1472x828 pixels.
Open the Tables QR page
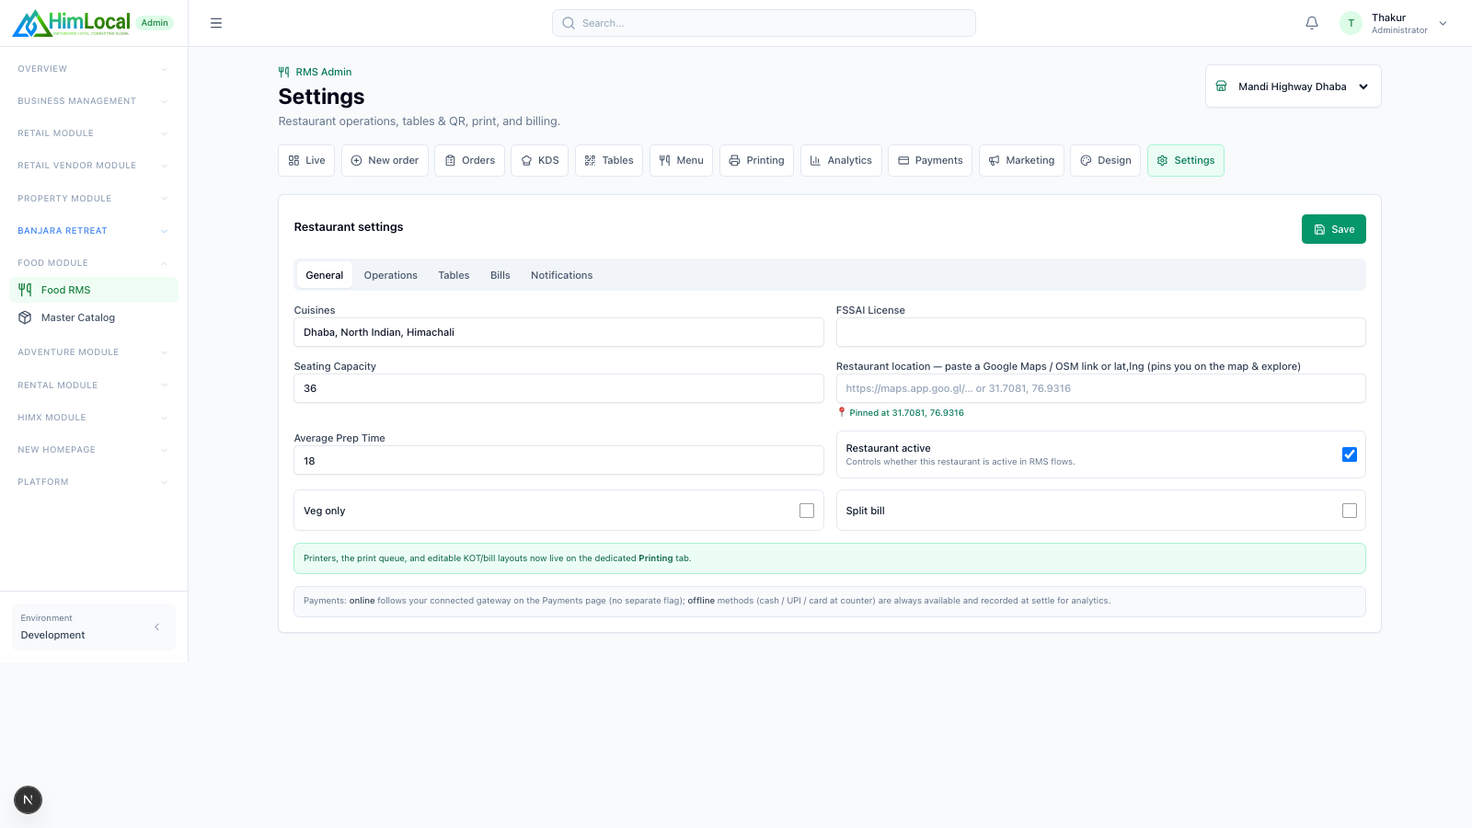coord(609,160)
